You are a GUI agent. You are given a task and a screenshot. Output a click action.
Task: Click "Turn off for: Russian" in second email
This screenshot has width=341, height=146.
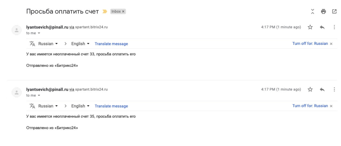coord(310,106)
